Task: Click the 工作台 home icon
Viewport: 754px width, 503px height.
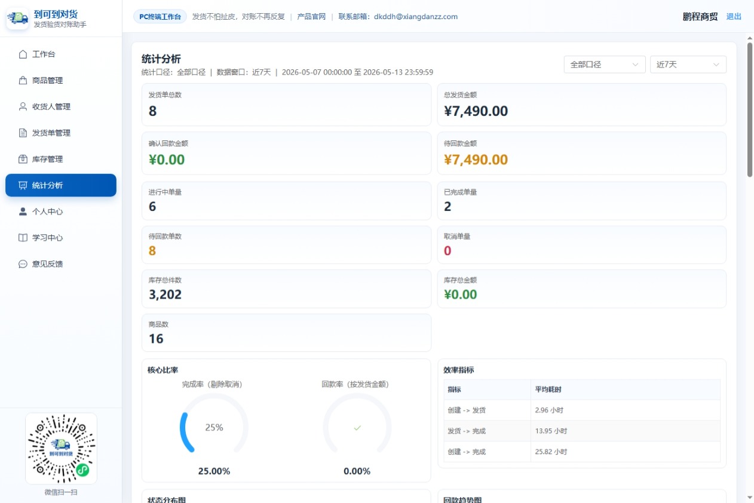Action: pos(23,54)
